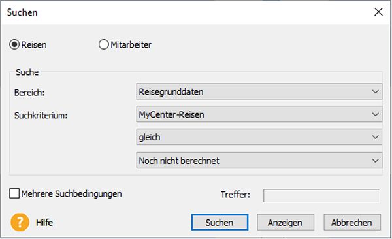Image resolution: width=392 pixels, height=239 pixels.
Task: Select the Reisen radio button
Action: click(x=14, y=44)
